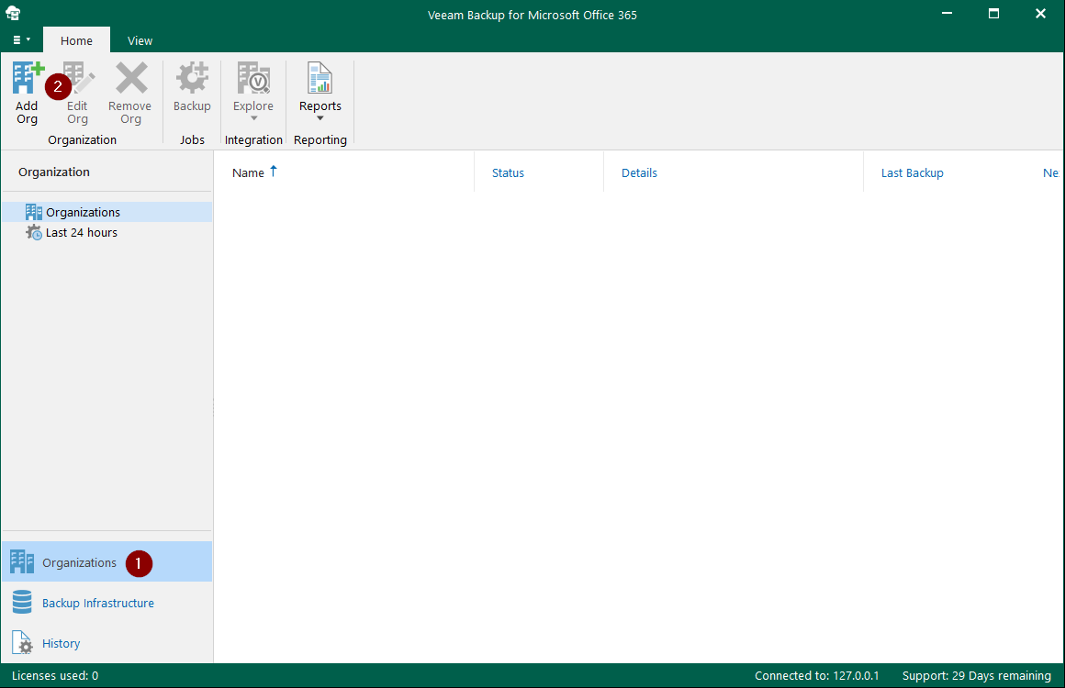Open the Backup Infrastructure view
The height and width of the screenshot is (688, 1065).
point(107,603)
